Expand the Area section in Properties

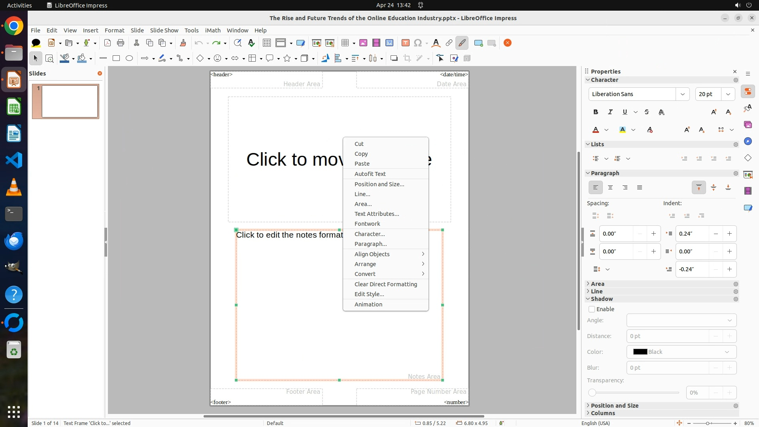(x=597, y=284)
